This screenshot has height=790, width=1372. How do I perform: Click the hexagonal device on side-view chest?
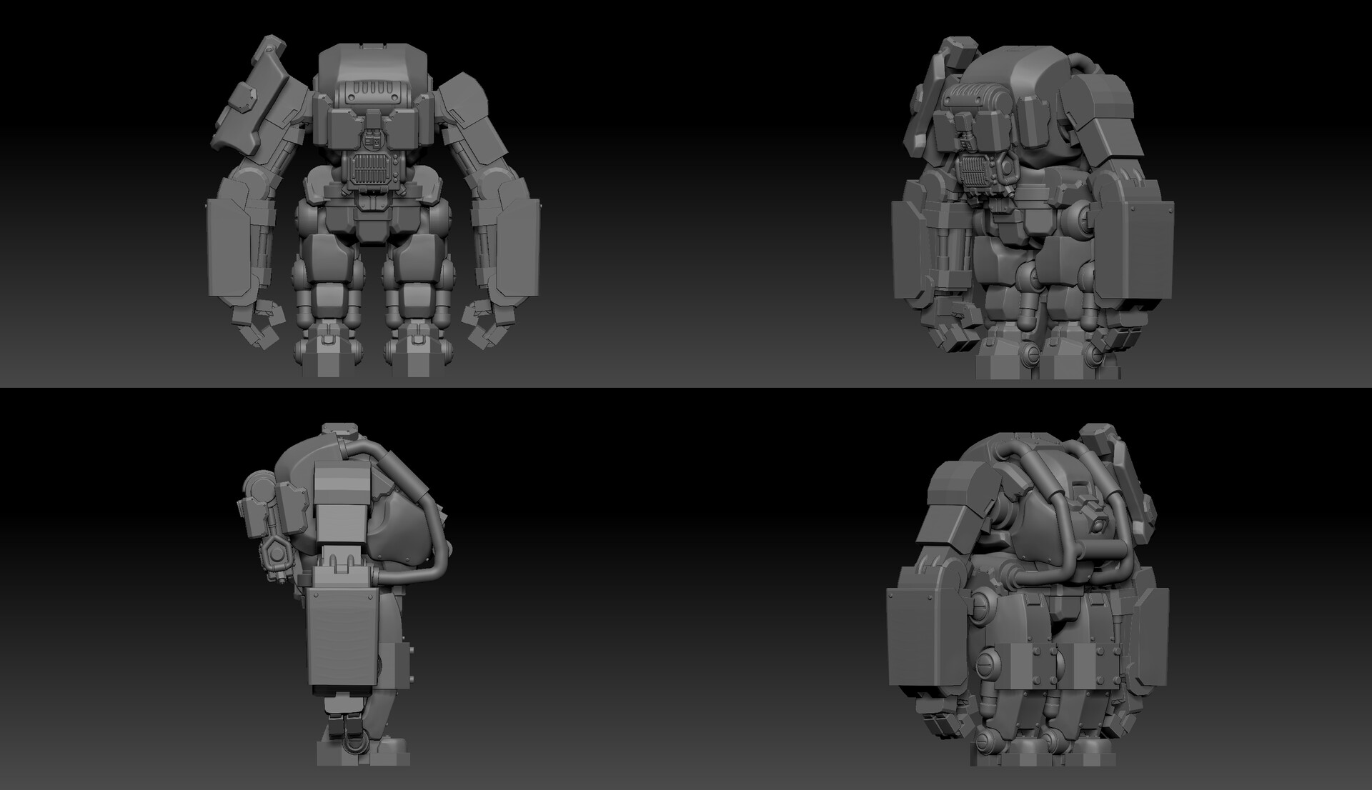275,554
